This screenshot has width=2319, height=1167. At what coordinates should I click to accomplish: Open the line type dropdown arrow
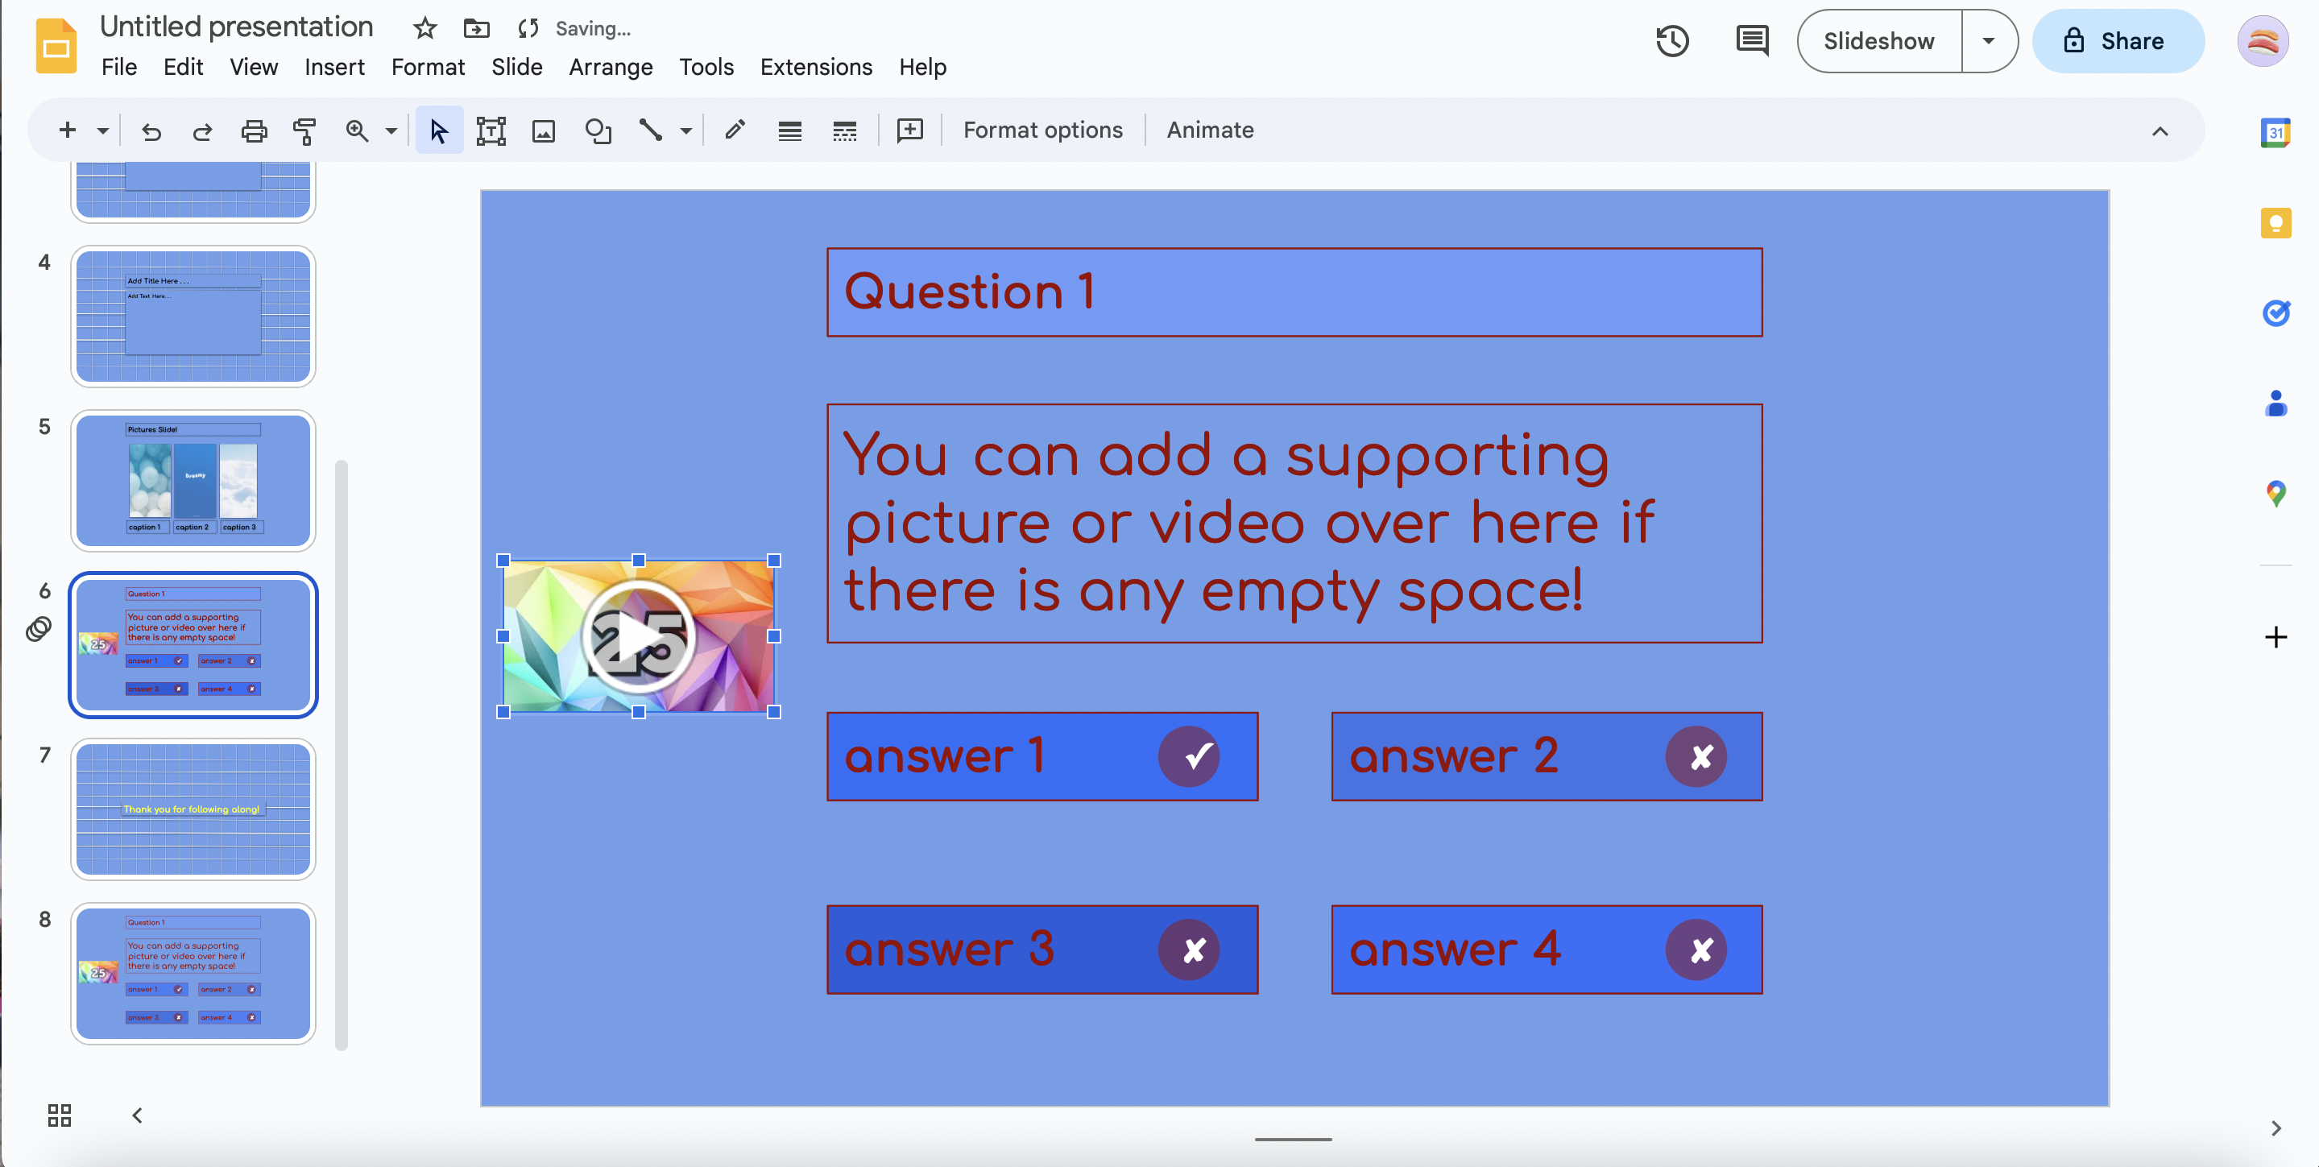click(x=686, y=131)
